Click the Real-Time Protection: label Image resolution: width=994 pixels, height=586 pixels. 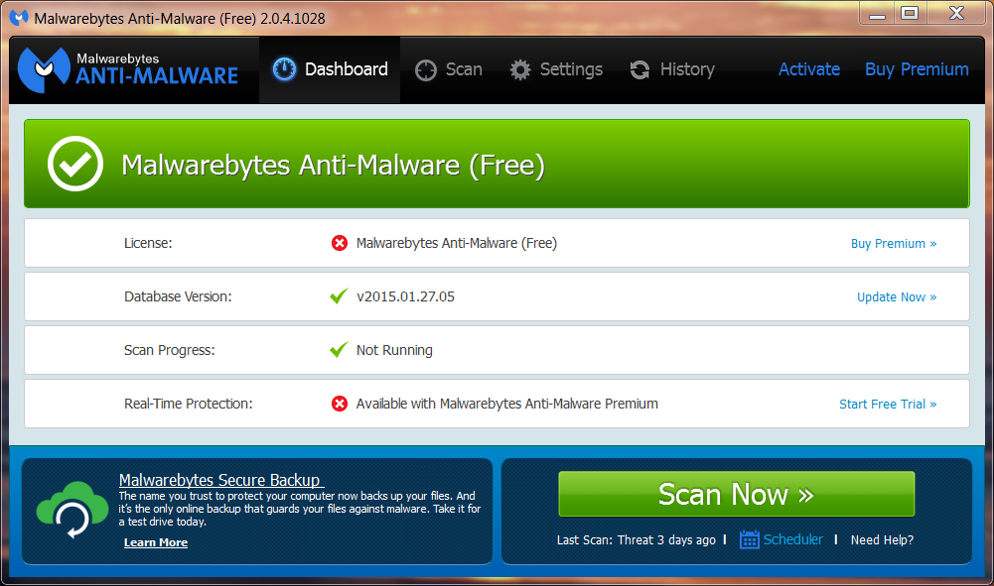click(x=189, y=404)
